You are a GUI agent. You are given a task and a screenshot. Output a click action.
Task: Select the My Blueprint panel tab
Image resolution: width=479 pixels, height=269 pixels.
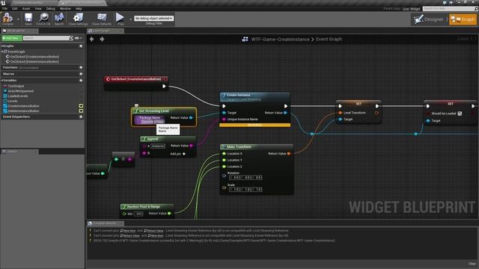(19, 31)
